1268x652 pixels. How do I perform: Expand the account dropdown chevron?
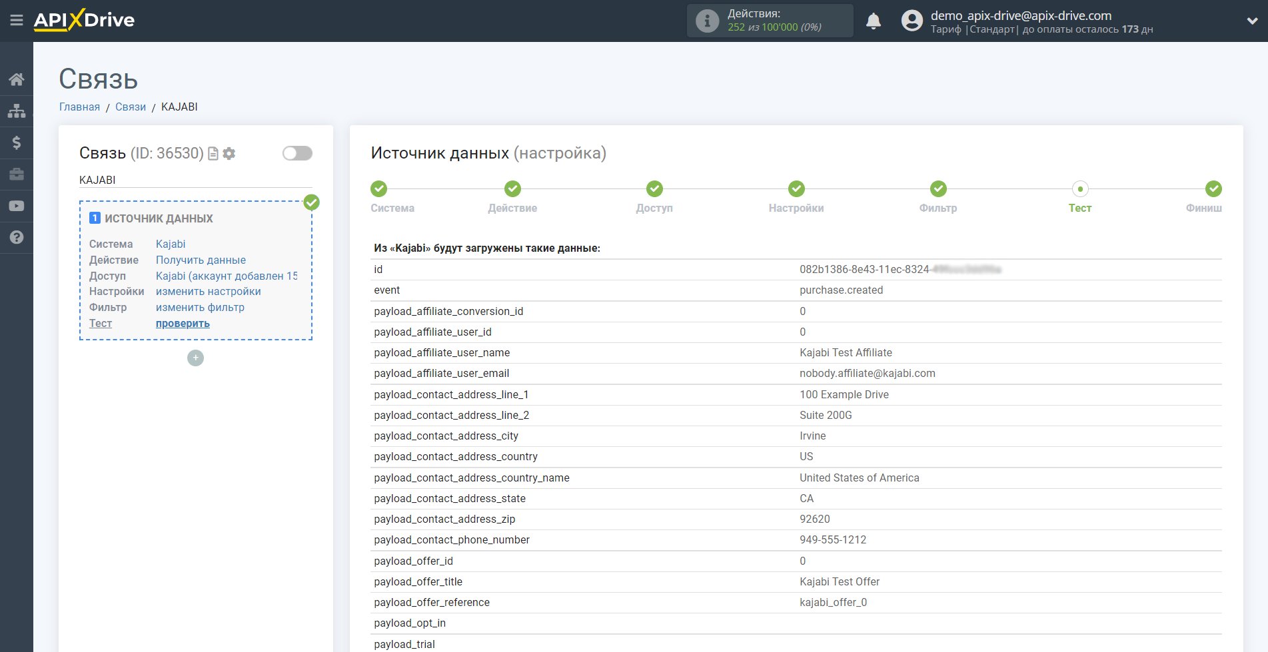(x=1252, y=21)
